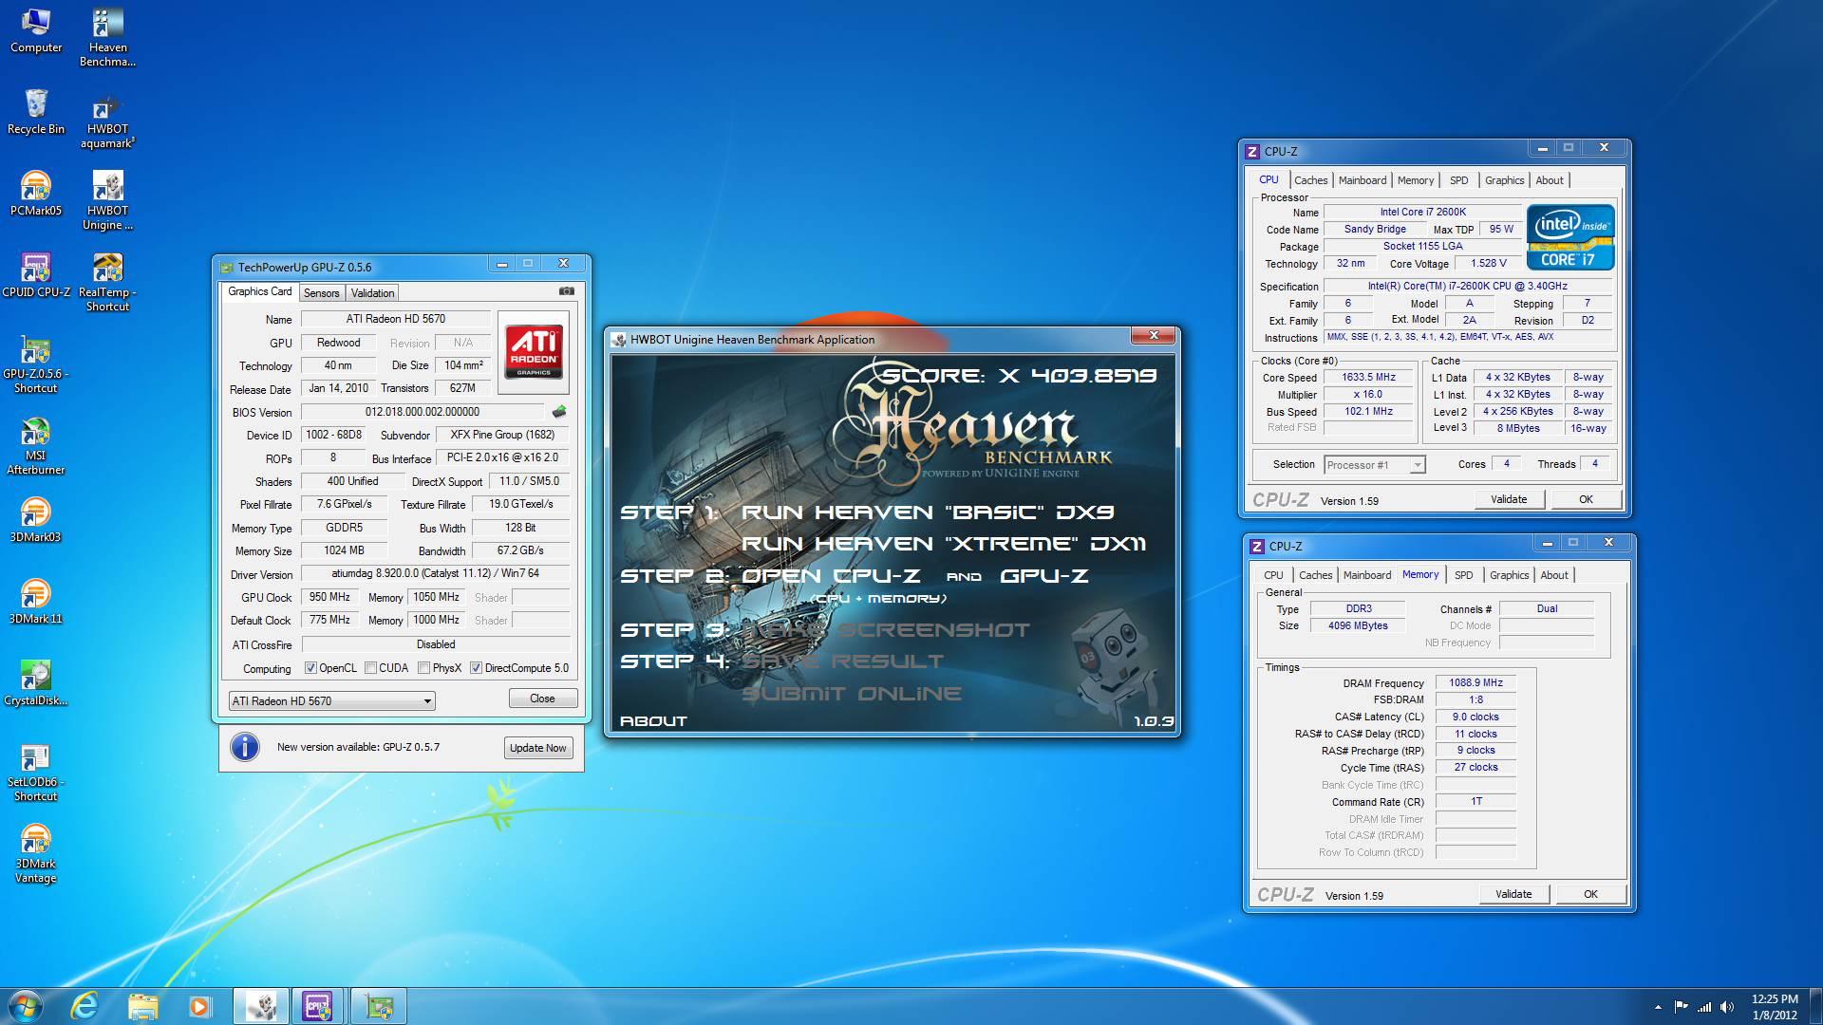The width and height of the screenshot is (1823, 1025).
Task: Click Close button in GPU-Z
Action: [x=542, y=698]
